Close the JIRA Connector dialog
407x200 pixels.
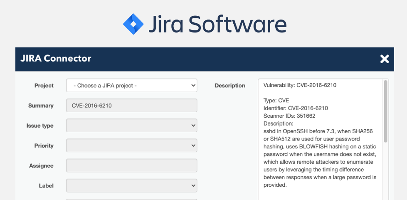[x=385, y=59]
